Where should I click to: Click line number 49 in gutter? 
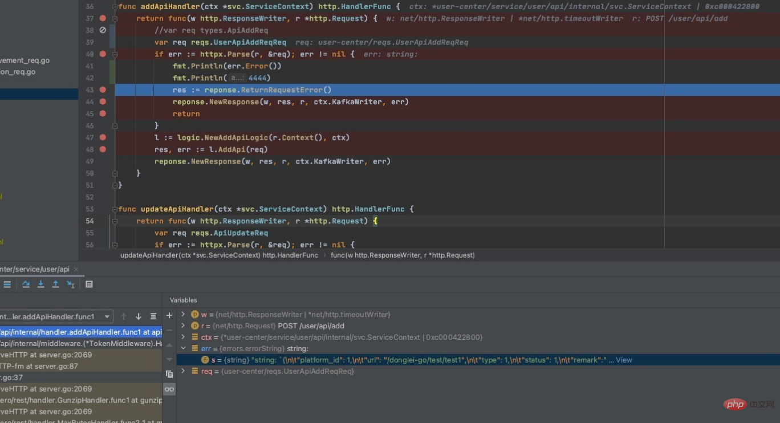coord(90,161)
